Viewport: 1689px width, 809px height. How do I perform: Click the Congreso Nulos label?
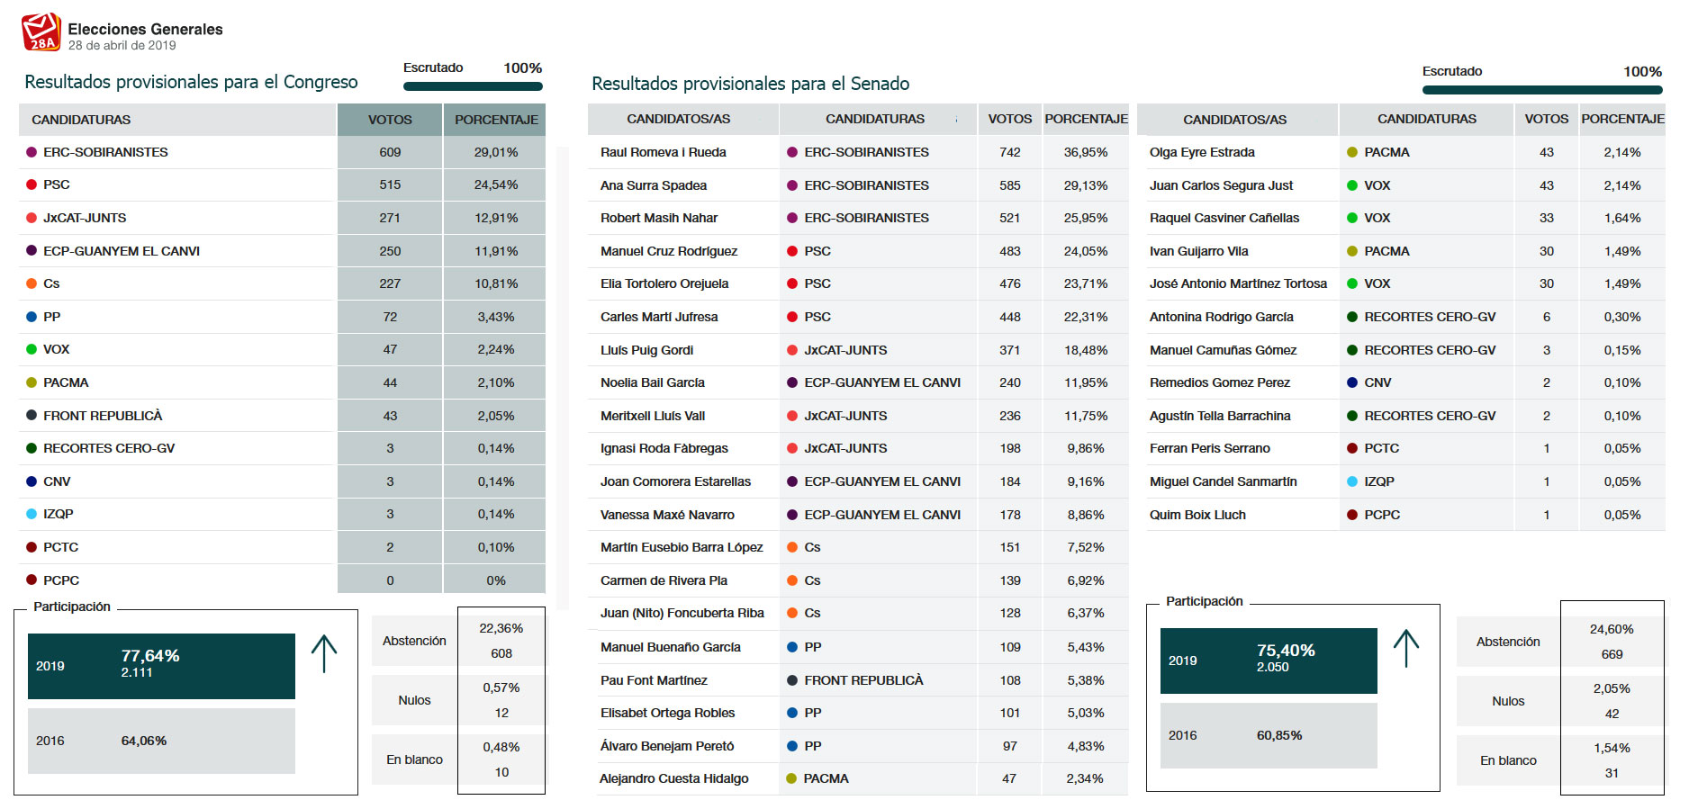click(x=414, y=700)
